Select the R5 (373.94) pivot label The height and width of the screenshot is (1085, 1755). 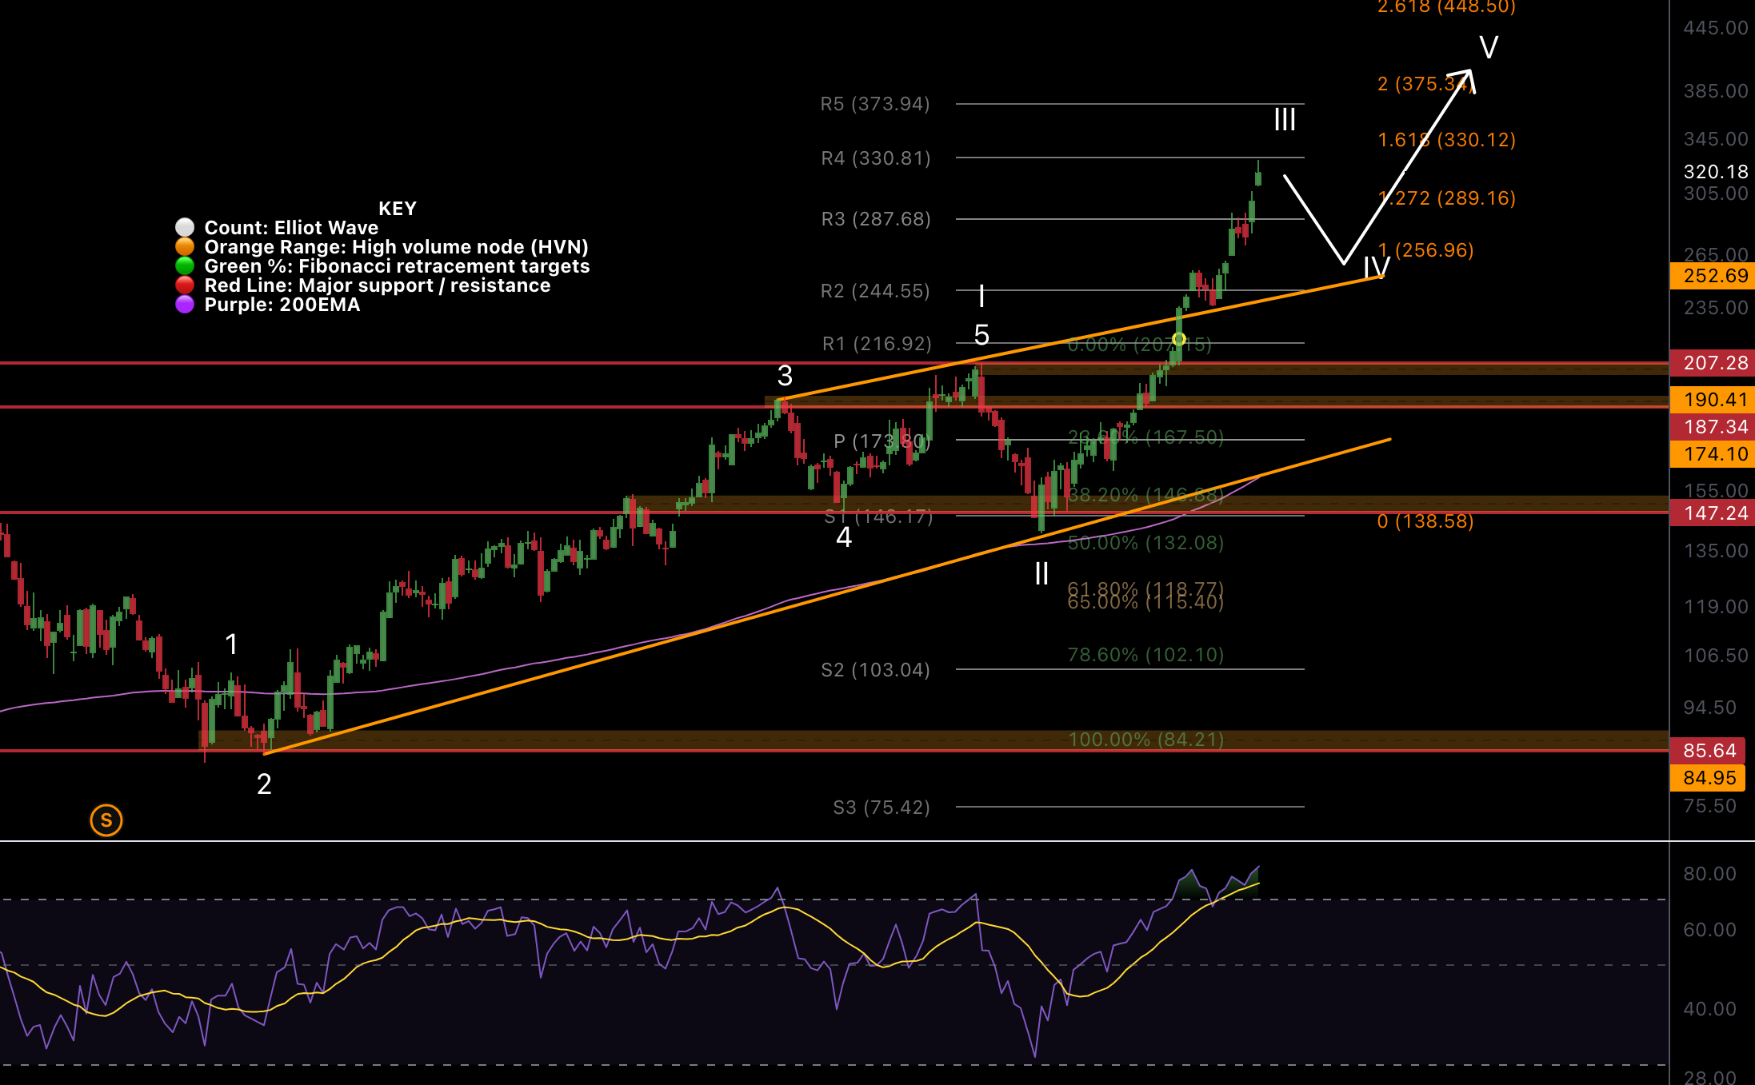click(x=875, y=104)
